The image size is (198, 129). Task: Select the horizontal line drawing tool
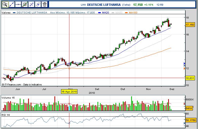[18, 4]
